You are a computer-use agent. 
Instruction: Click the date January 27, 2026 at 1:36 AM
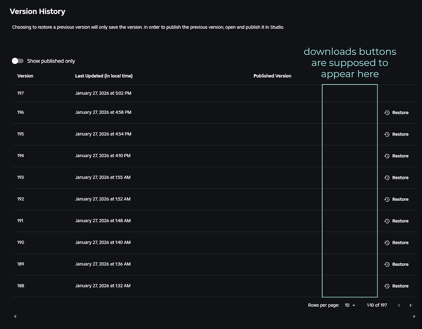(x=103, y=264)
